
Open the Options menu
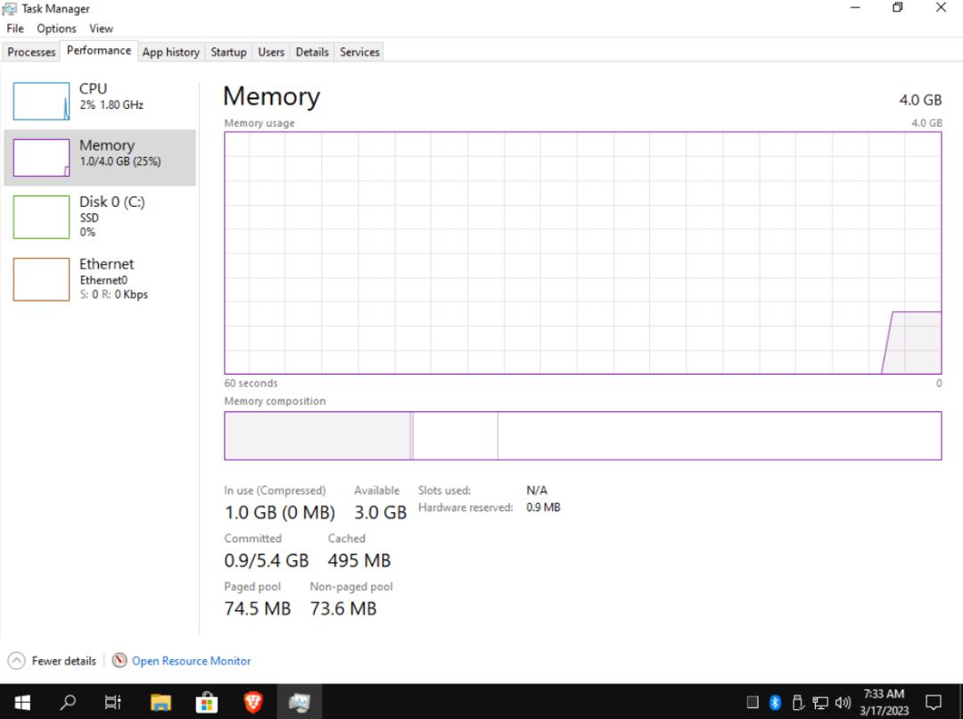pyautogui.click(x=56, y=29)
